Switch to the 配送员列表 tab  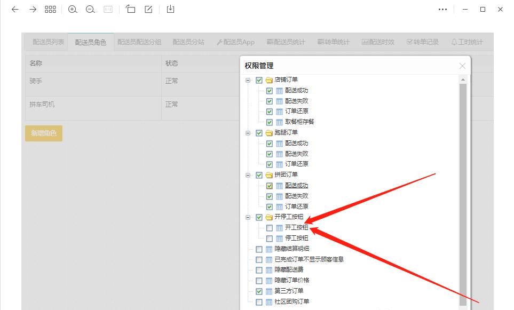pos(48,42)
